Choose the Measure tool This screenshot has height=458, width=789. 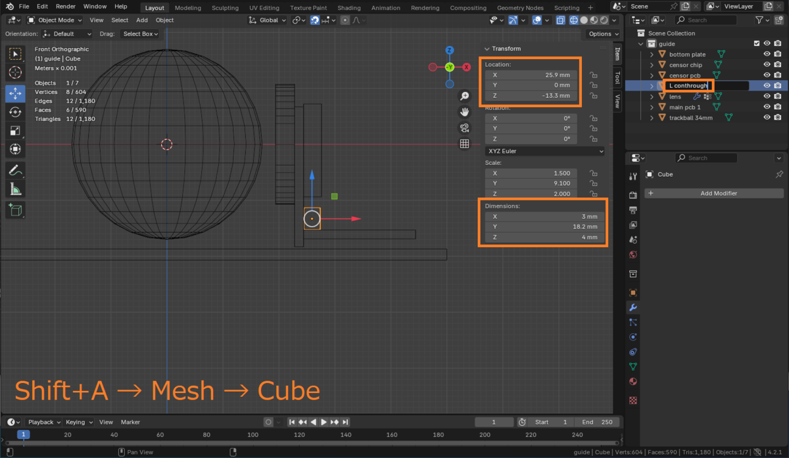15,190
